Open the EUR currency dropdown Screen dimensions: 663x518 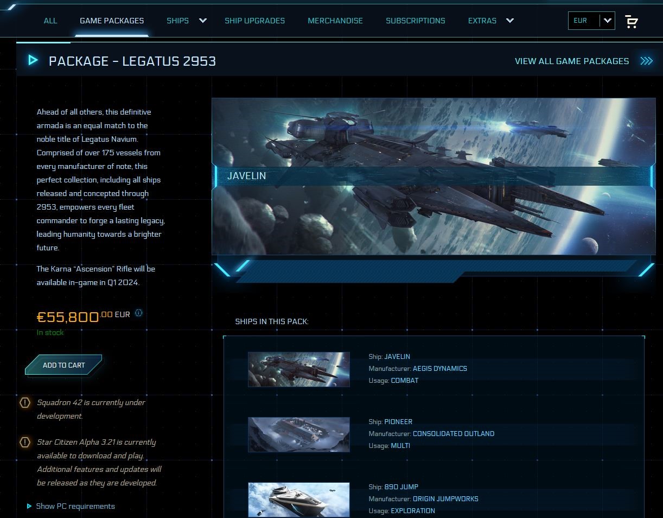591,21
